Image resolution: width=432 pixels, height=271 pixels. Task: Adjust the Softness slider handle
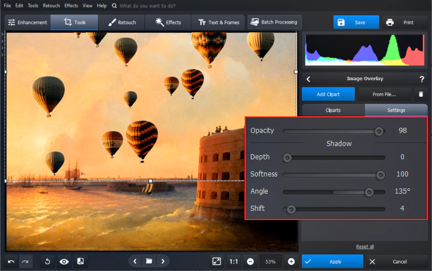click(380, 175)
